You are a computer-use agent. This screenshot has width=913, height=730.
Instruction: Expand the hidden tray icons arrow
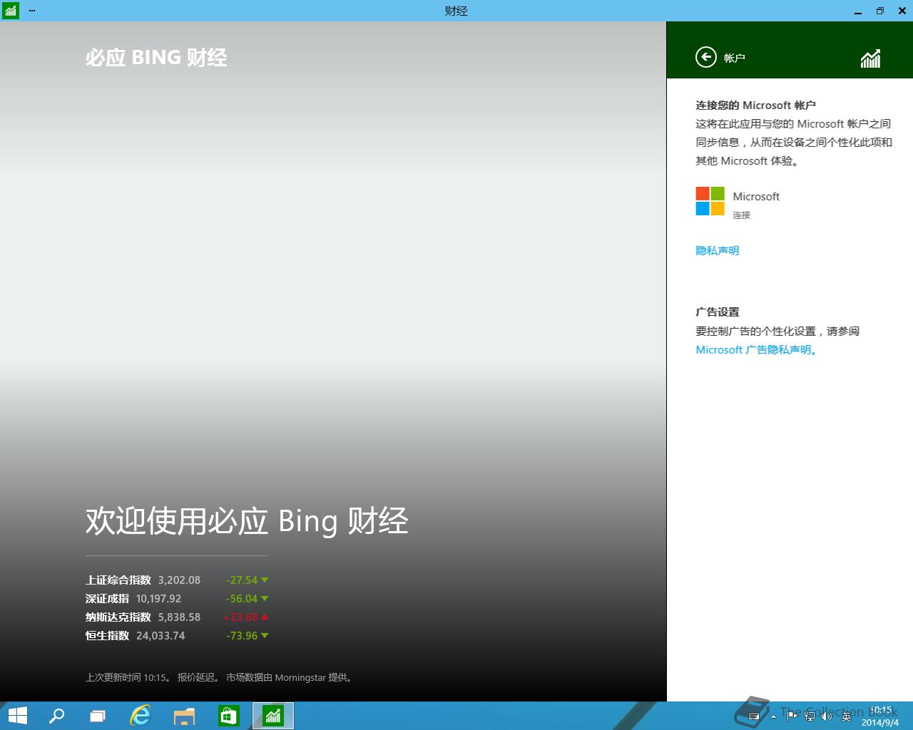pos(773,716)
